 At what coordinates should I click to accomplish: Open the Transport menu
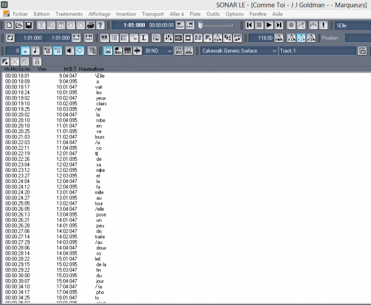click(153, 14)
